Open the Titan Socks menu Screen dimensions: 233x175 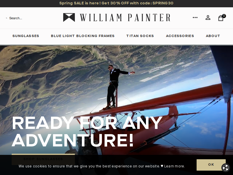(x=140, y=36)
